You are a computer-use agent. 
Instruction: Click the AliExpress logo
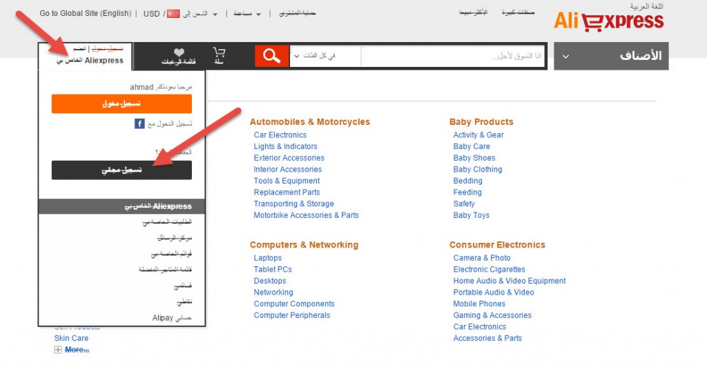pyautogui.click(x=609, y=21)
